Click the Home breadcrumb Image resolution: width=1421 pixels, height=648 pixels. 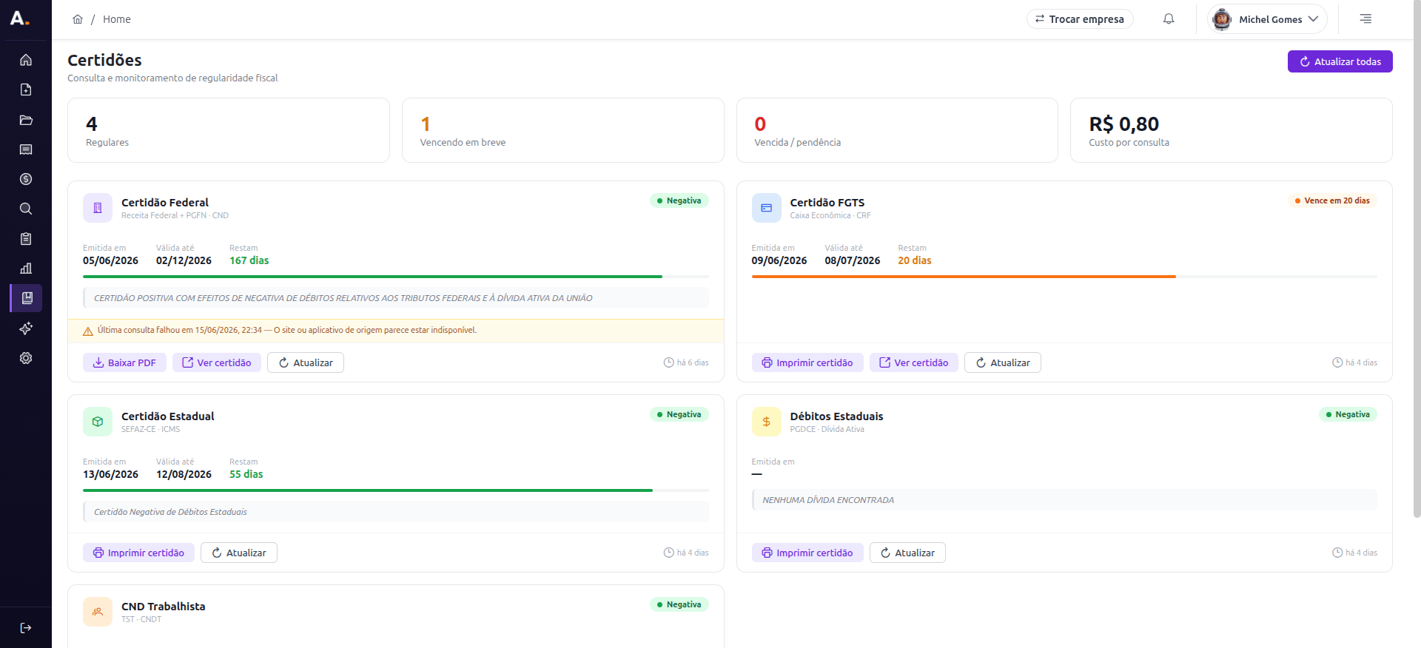[116, 19]
